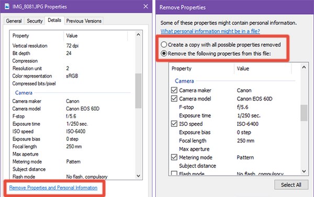
Task: Check the Flash mode checkbox
Action: [174, 173]
